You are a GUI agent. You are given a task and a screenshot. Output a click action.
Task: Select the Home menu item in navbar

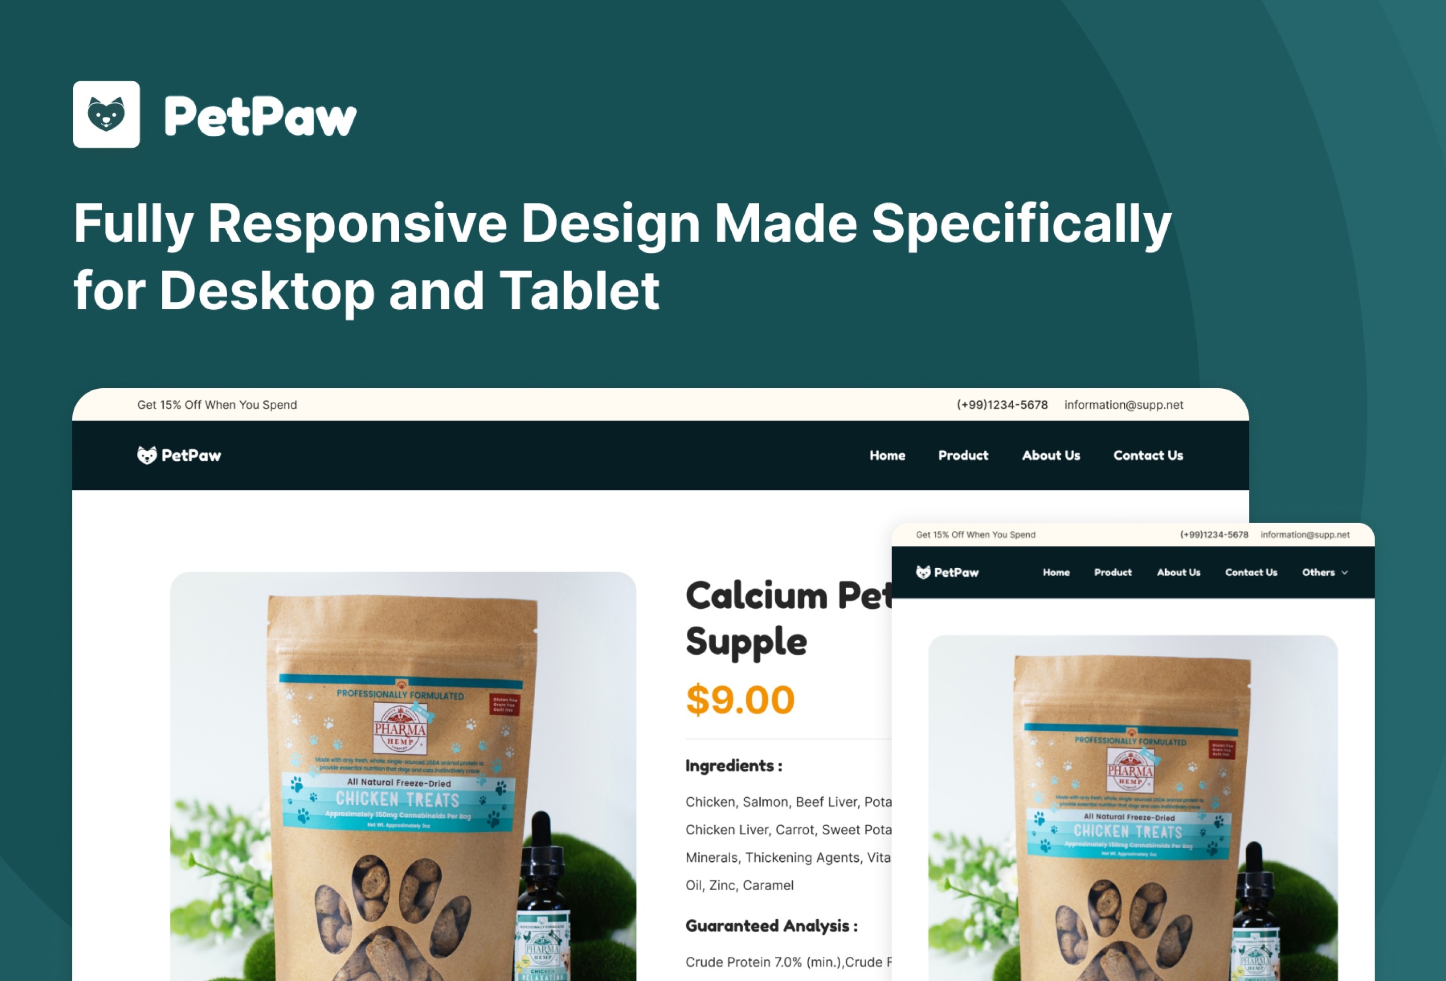pos(887,455)
